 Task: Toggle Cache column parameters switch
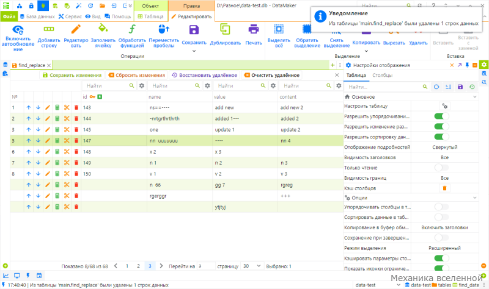tap(441, 258)
